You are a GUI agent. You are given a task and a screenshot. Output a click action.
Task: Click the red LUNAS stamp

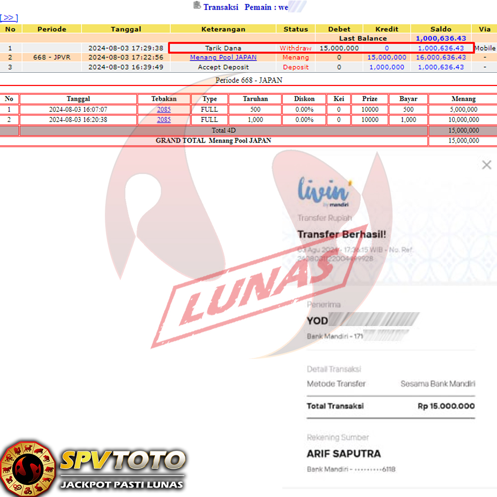pos(253,293)
